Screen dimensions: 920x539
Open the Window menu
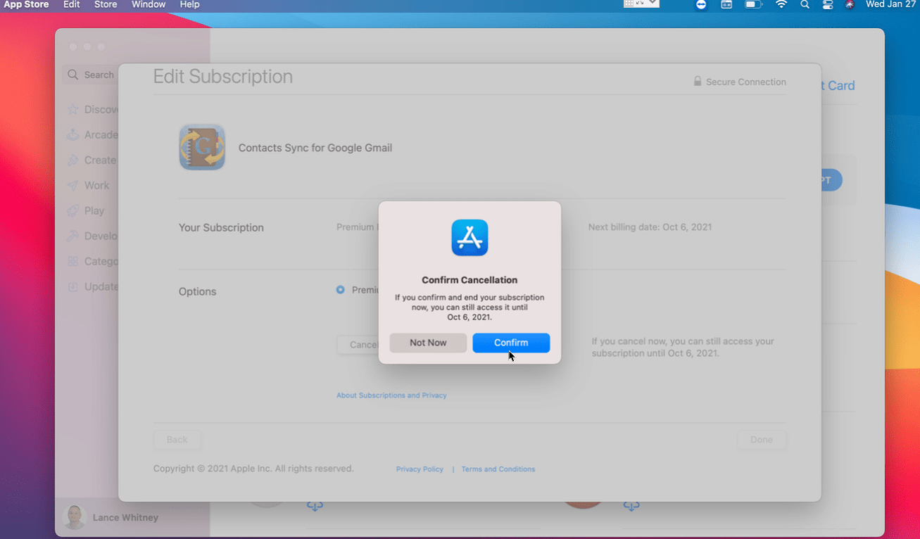(x=149, y=5)
